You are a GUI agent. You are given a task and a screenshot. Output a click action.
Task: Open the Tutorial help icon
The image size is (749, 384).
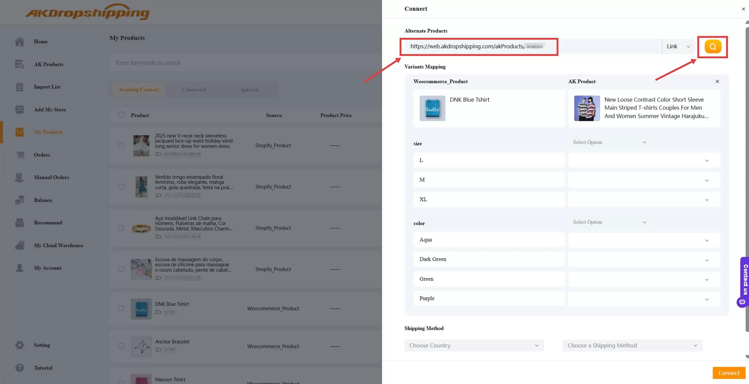(x=19, y=368)
